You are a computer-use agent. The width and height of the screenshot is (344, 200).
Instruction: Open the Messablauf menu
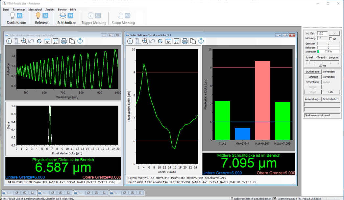pos(35,10)
